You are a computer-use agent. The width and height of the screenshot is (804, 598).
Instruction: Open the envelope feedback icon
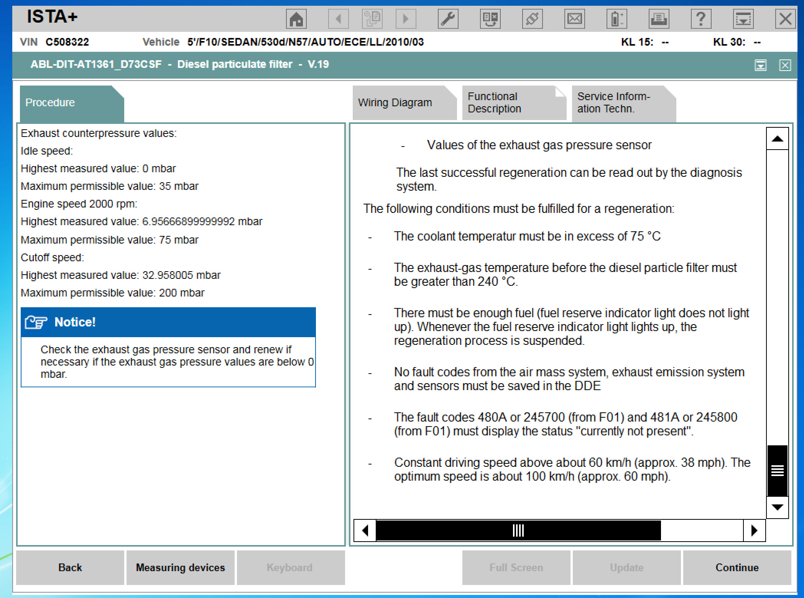574,19
